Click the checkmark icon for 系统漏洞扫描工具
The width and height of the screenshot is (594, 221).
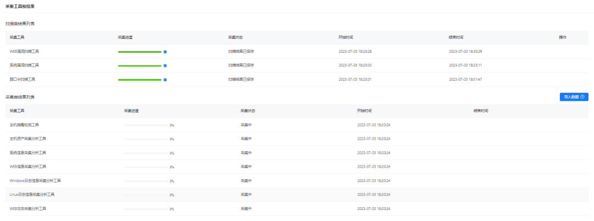pyautogui.click(x=165, y=65)
